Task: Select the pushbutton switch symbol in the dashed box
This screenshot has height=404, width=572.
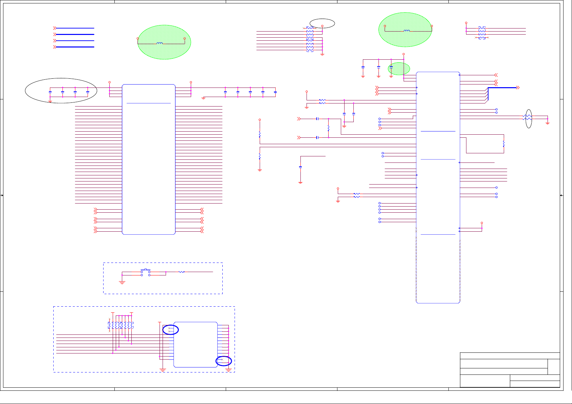Action: pyautogui.click(x=146, y=272)
